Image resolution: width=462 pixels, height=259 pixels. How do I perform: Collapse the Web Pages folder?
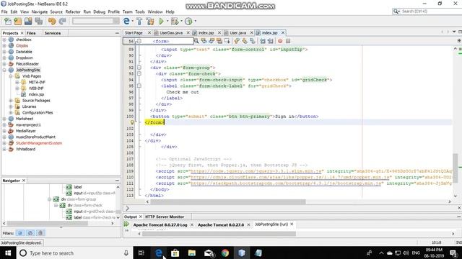click(11, 76)
